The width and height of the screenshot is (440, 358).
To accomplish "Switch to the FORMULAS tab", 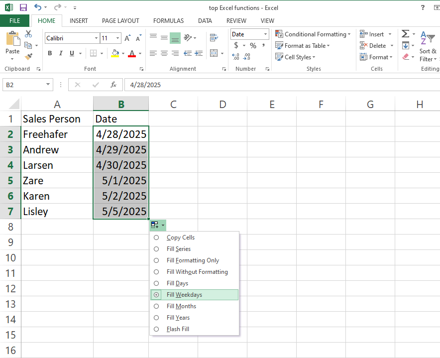I will (168, 21).
